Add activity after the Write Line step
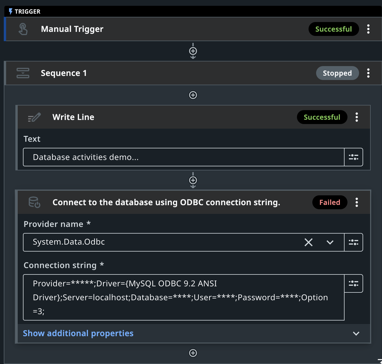The height and width of the screenshot is (364, 382). 193,180
